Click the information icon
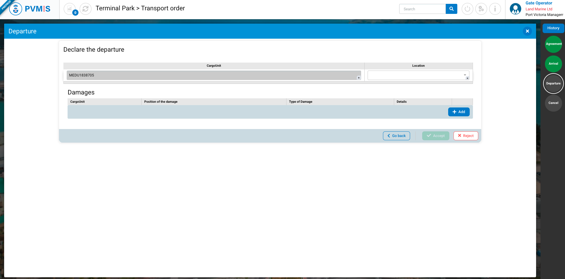Image resolution: width=565 pixels, height=279 pixels. click(495, 9)
